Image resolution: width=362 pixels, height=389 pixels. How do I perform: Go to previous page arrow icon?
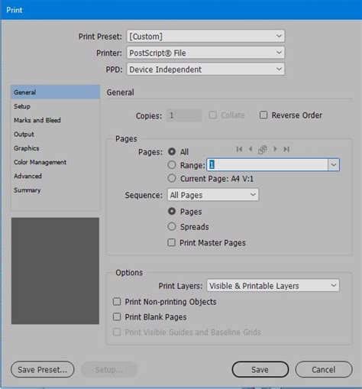250,149
